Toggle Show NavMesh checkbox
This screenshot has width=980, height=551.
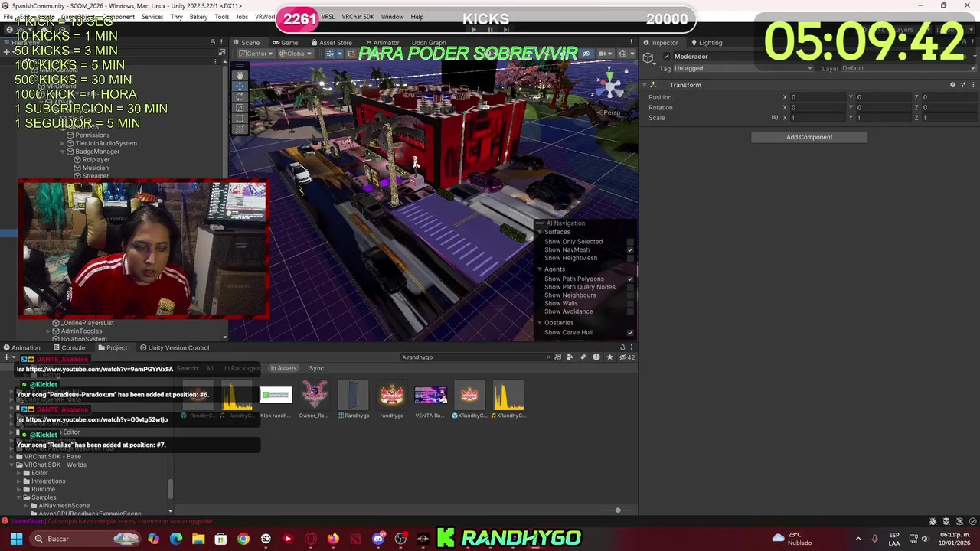630,250
